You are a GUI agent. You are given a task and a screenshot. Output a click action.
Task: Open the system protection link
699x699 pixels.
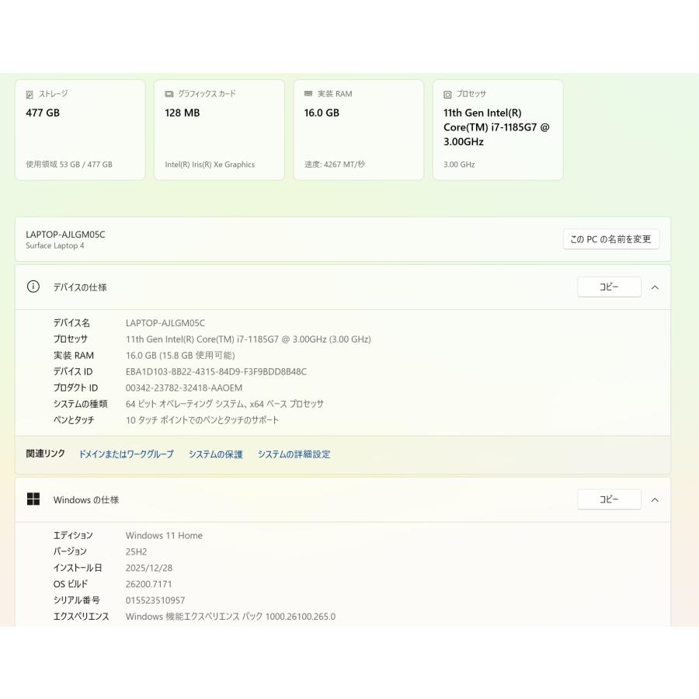coord(216,454)
